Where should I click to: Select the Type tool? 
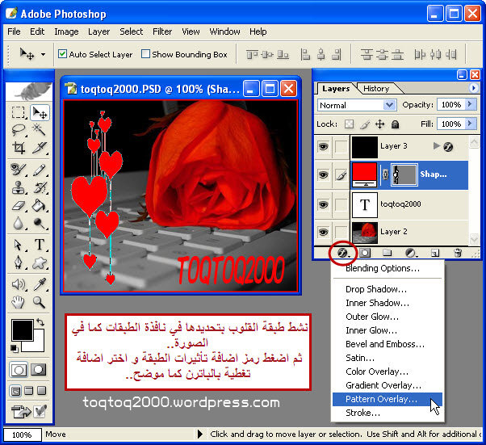40,245
